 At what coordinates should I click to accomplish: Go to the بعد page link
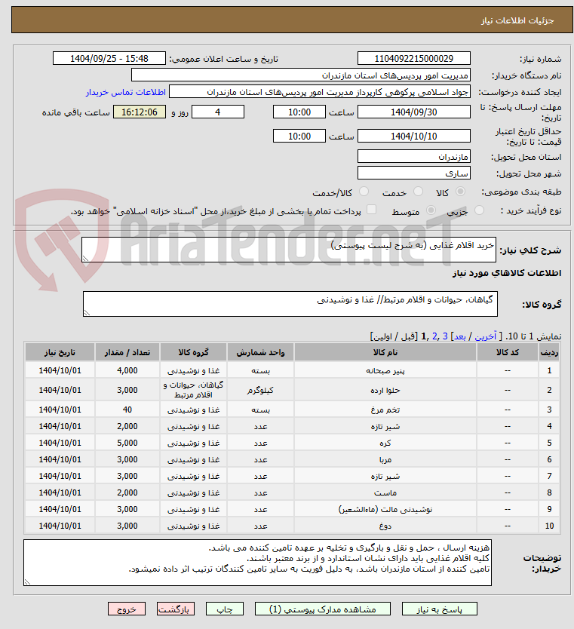tap(459, 336)
